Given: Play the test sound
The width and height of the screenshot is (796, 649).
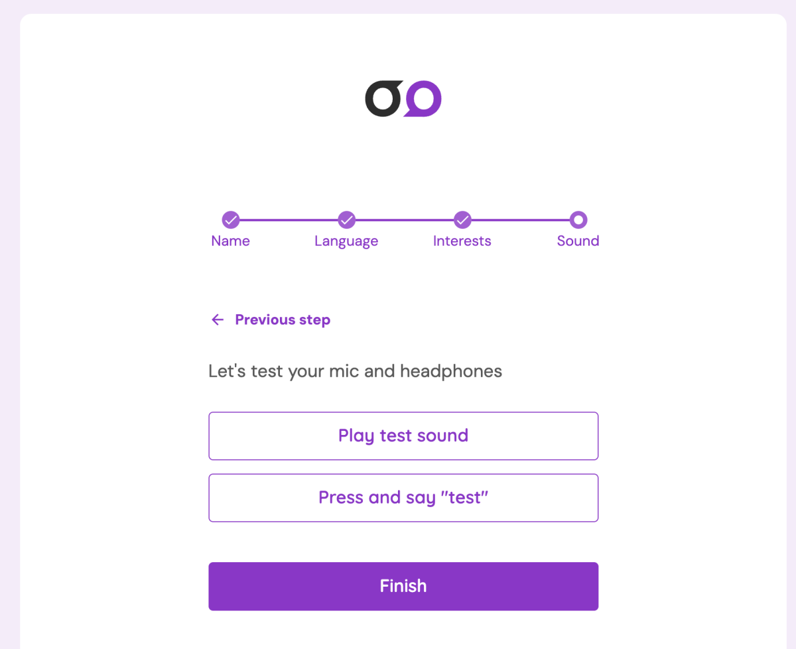Looking at the screenshot, I should [x=403, y=436].
